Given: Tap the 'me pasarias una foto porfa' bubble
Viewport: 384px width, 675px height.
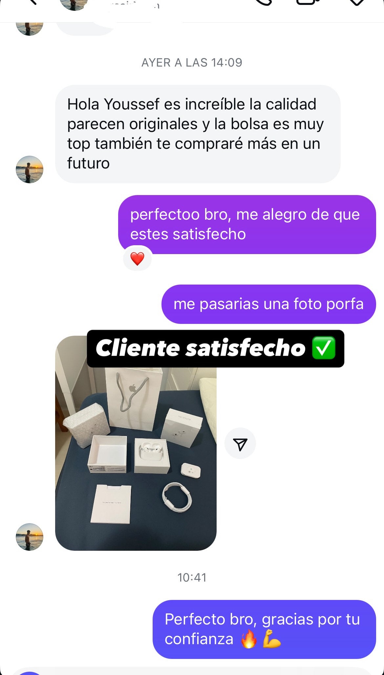Looking at the screenshot, I should 268,304.
